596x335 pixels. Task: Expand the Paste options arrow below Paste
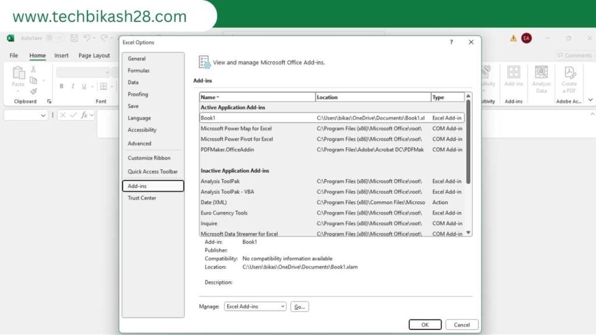coord(18,91)
